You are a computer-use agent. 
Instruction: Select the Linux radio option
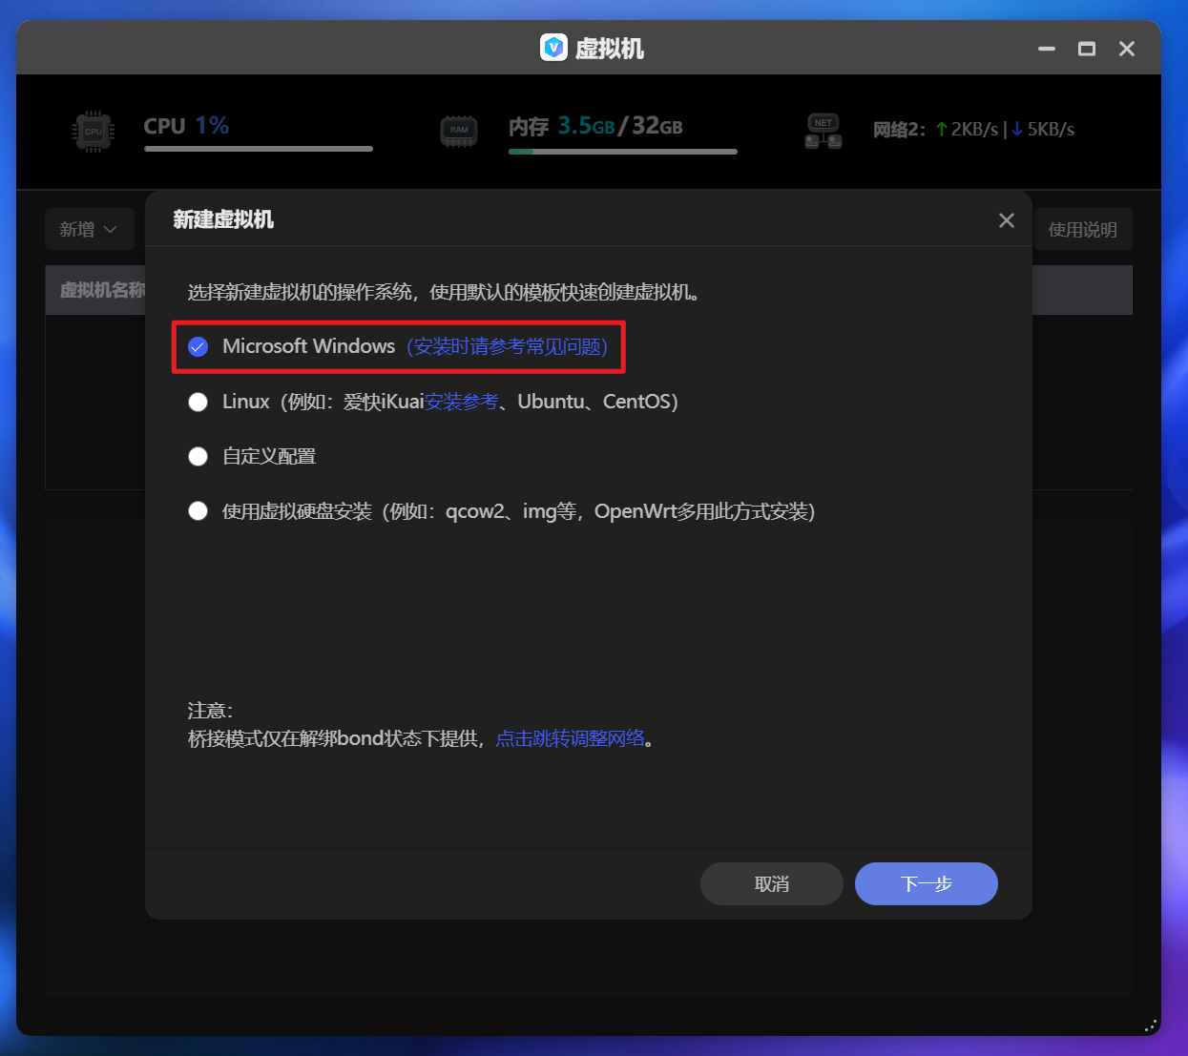[198, 402]
